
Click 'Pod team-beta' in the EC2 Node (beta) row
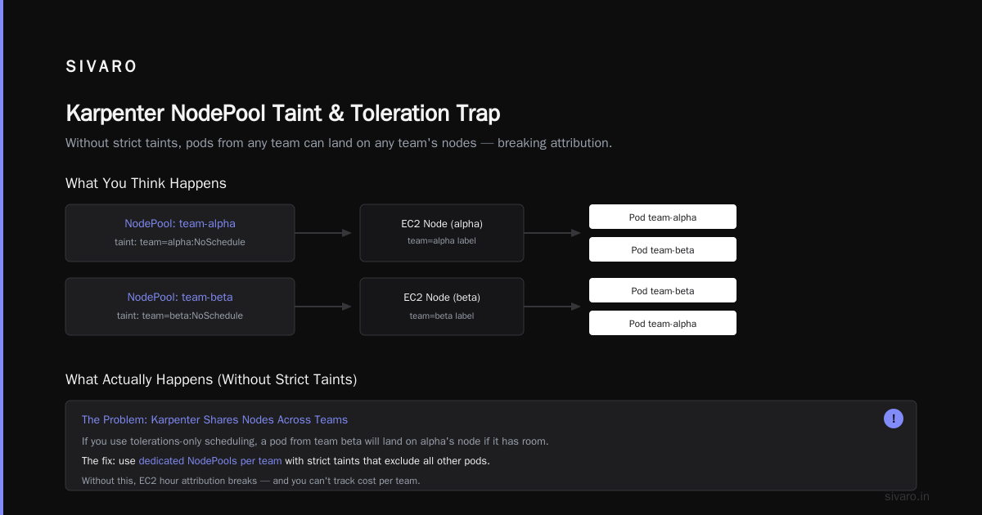tap(663, 290)
